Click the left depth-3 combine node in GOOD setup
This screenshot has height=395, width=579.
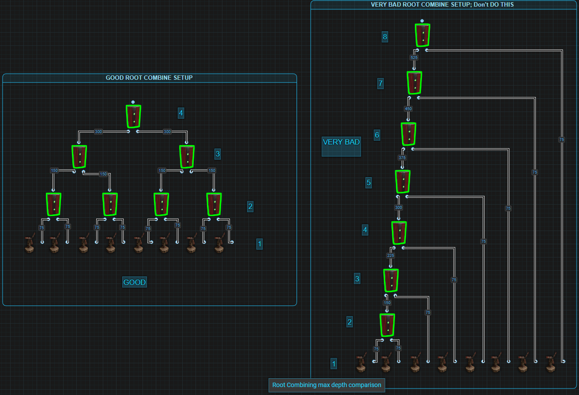point(79,157)
